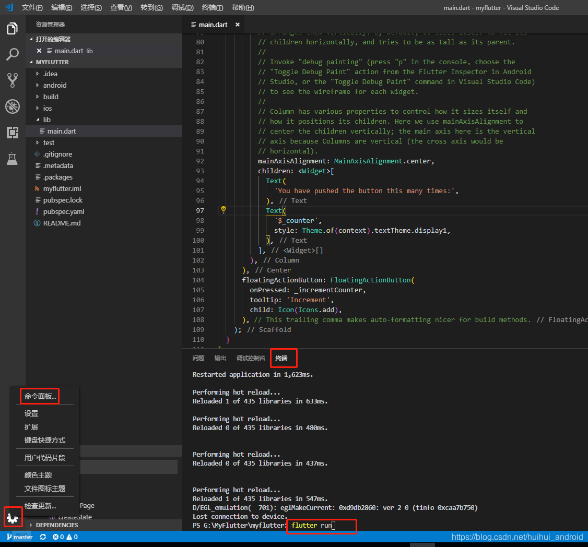This screenshot has width=588, height=547.
Task: Open the myflutter.iml file
Action: tap(104, 188)
